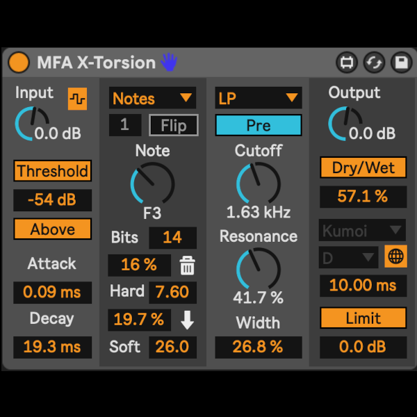Click the Dry/Wet button
417x417 pixels.
(x=363, y=167)
